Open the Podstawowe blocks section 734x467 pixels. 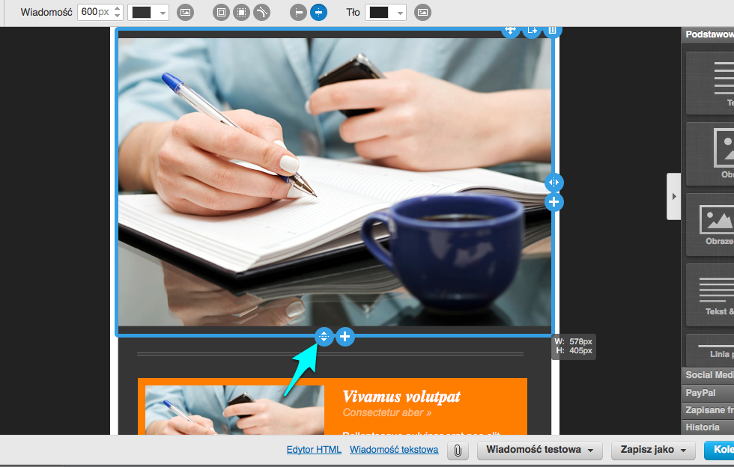tap(708, 34)
